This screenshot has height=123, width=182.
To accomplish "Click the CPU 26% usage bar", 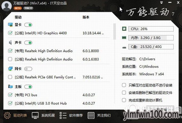I will coord(151,29).
